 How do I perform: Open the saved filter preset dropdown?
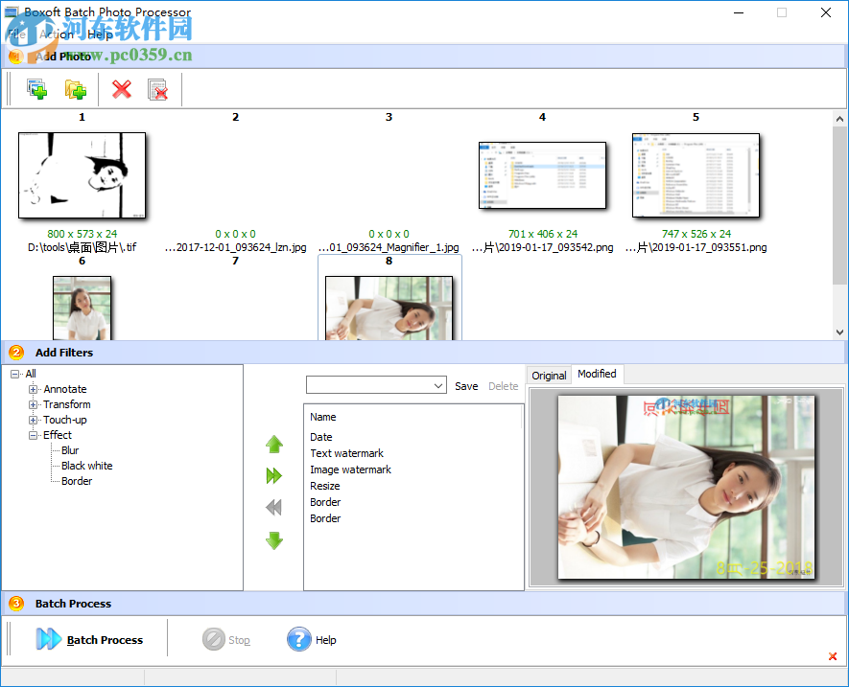tap(437, 385)
